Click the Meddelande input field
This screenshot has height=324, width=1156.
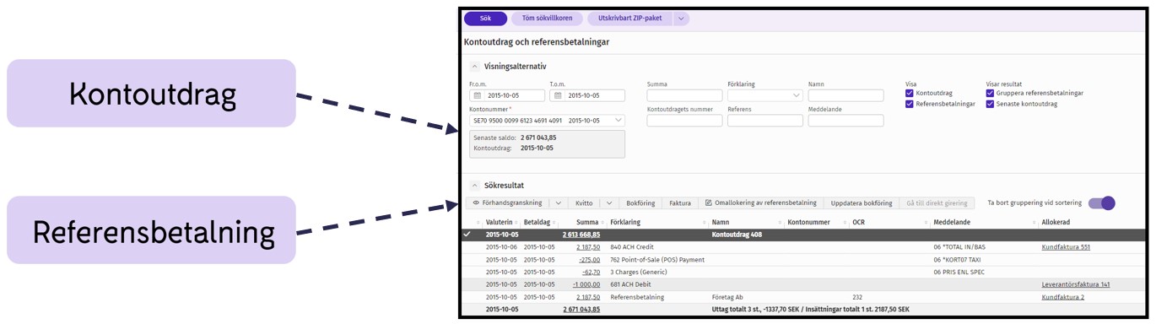point(845,121)
